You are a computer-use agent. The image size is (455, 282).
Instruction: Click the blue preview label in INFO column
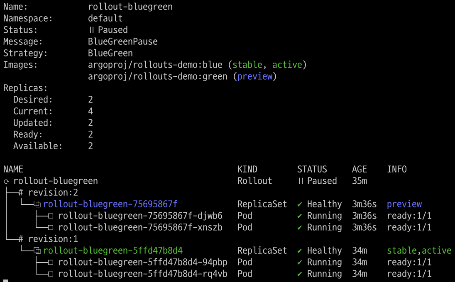[404, 204]
